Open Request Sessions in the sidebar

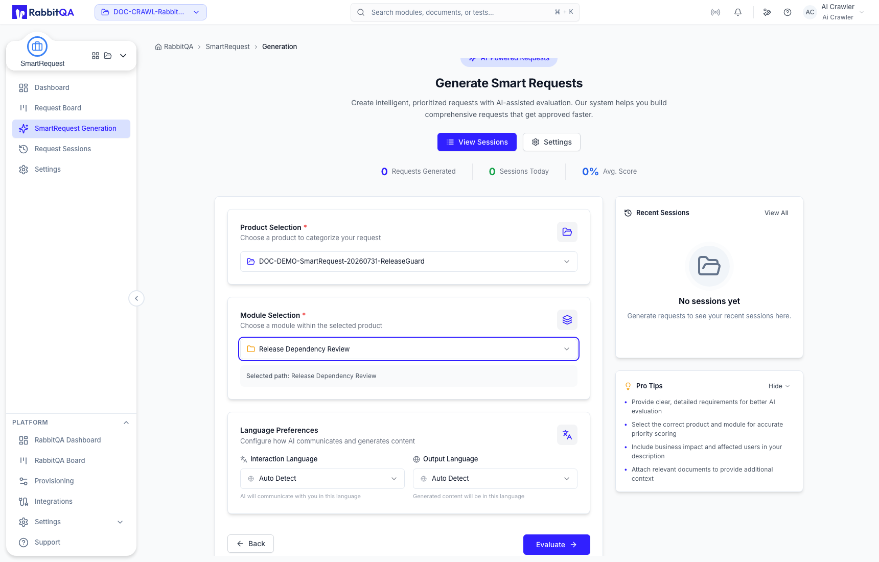point(71,149)
